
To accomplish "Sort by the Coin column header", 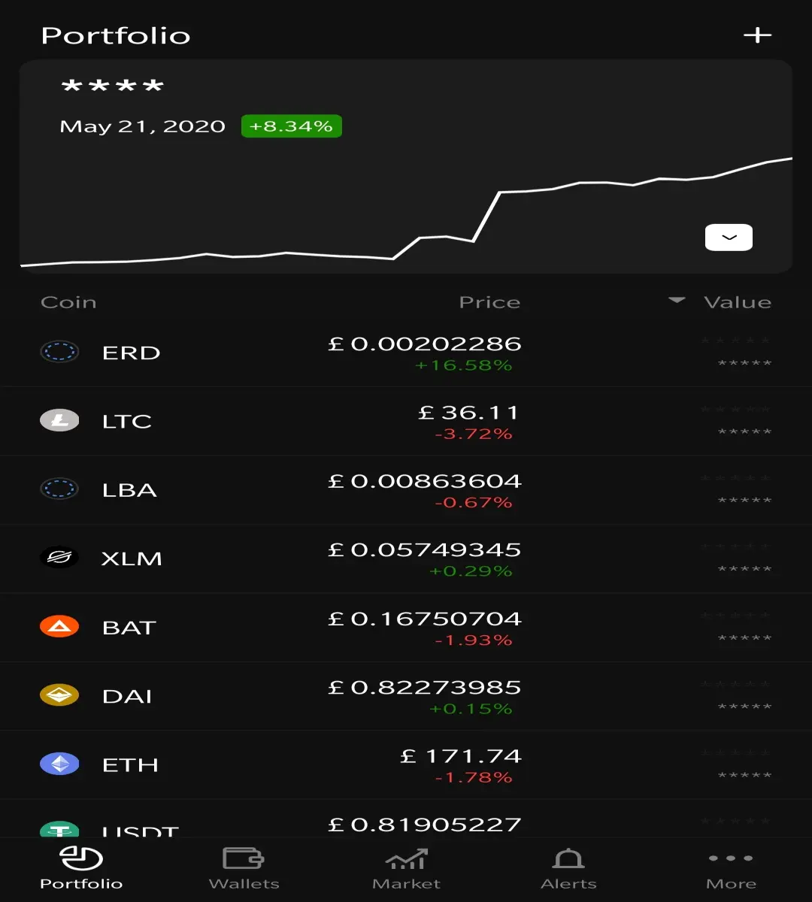I will click(68, 302).
